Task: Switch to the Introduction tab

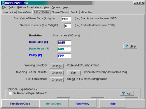Action: [x=9, y=12]
